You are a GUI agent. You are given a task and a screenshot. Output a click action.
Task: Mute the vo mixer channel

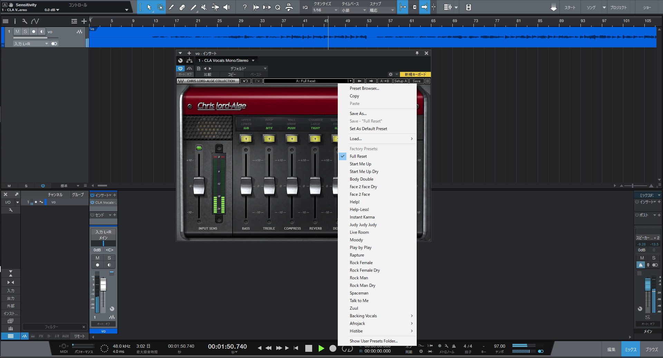coord(97,258)
